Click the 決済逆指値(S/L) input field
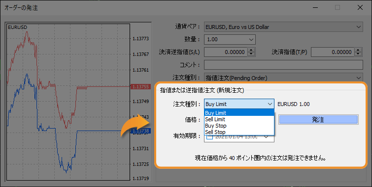 tap(226, 52)
